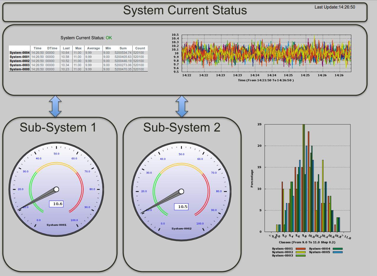Open the multi-colored time series line chart
The height and width of the screenshot is (276, 377).
(266, 53)
